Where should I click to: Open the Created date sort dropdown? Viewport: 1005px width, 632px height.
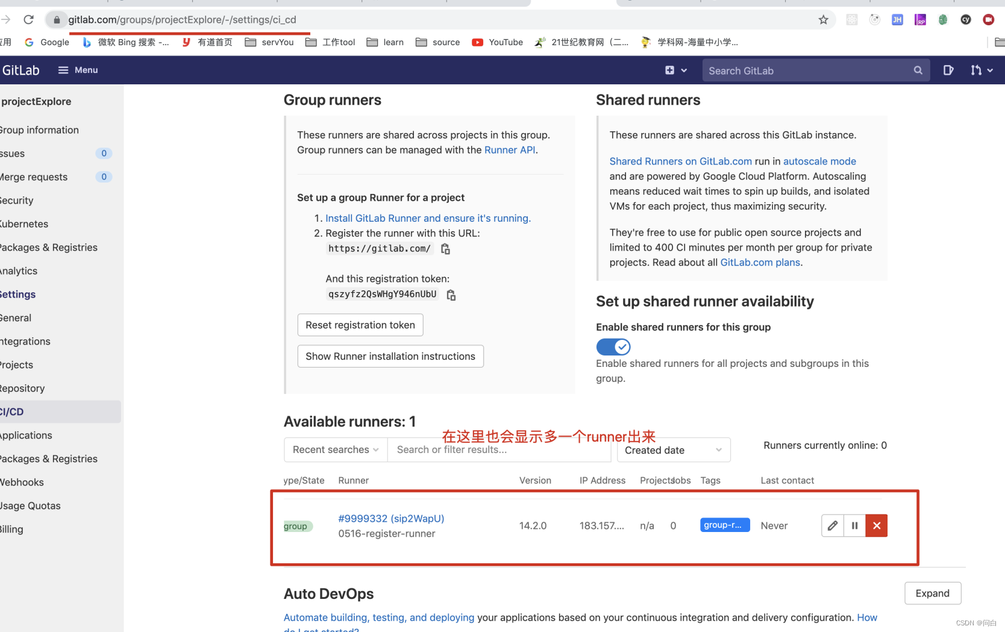(674, 450)
